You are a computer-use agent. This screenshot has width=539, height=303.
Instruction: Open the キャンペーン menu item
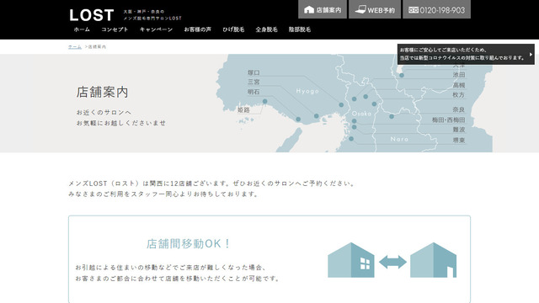coord(156,29)
